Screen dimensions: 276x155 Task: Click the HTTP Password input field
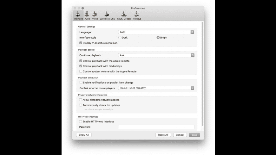click(156, 127)
